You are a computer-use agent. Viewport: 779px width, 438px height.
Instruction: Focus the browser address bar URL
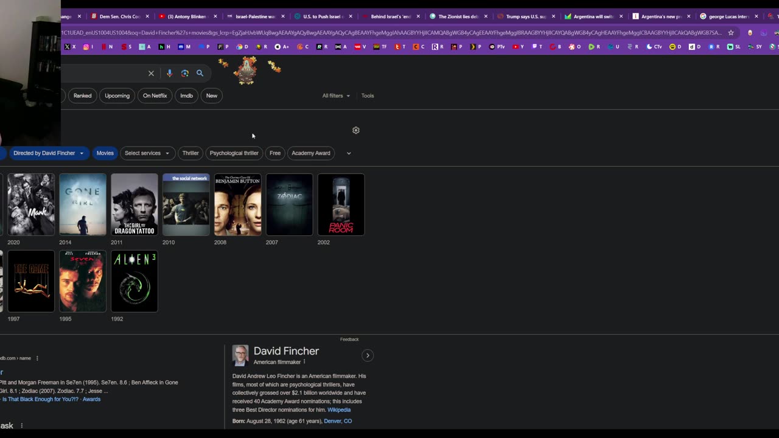[391, 33]
